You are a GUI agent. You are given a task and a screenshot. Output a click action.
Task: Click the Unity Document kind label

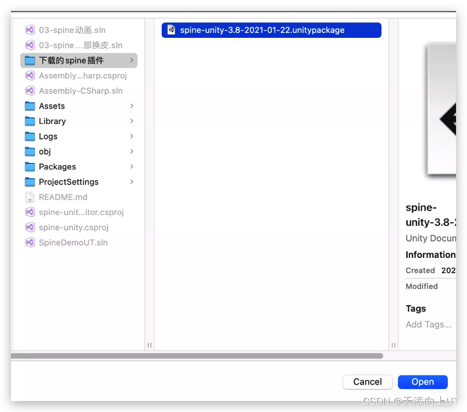[431, 238]
